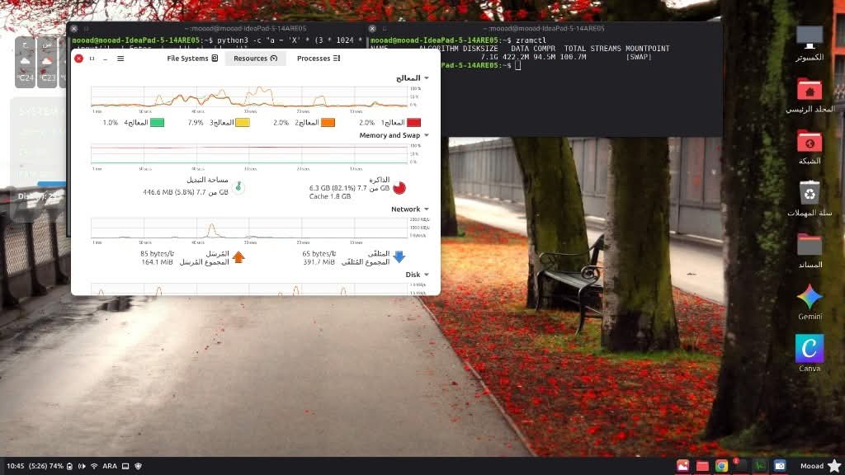
Task: Open the الكمبيوتر (Computer) desktop icon
Action: point(810,45)
